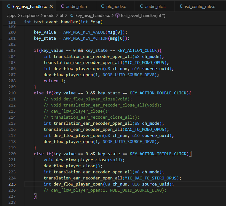This screenshot has height=206, width=226.
Task: Click highlighted closing brace on line 227
Action: point(35,196)
